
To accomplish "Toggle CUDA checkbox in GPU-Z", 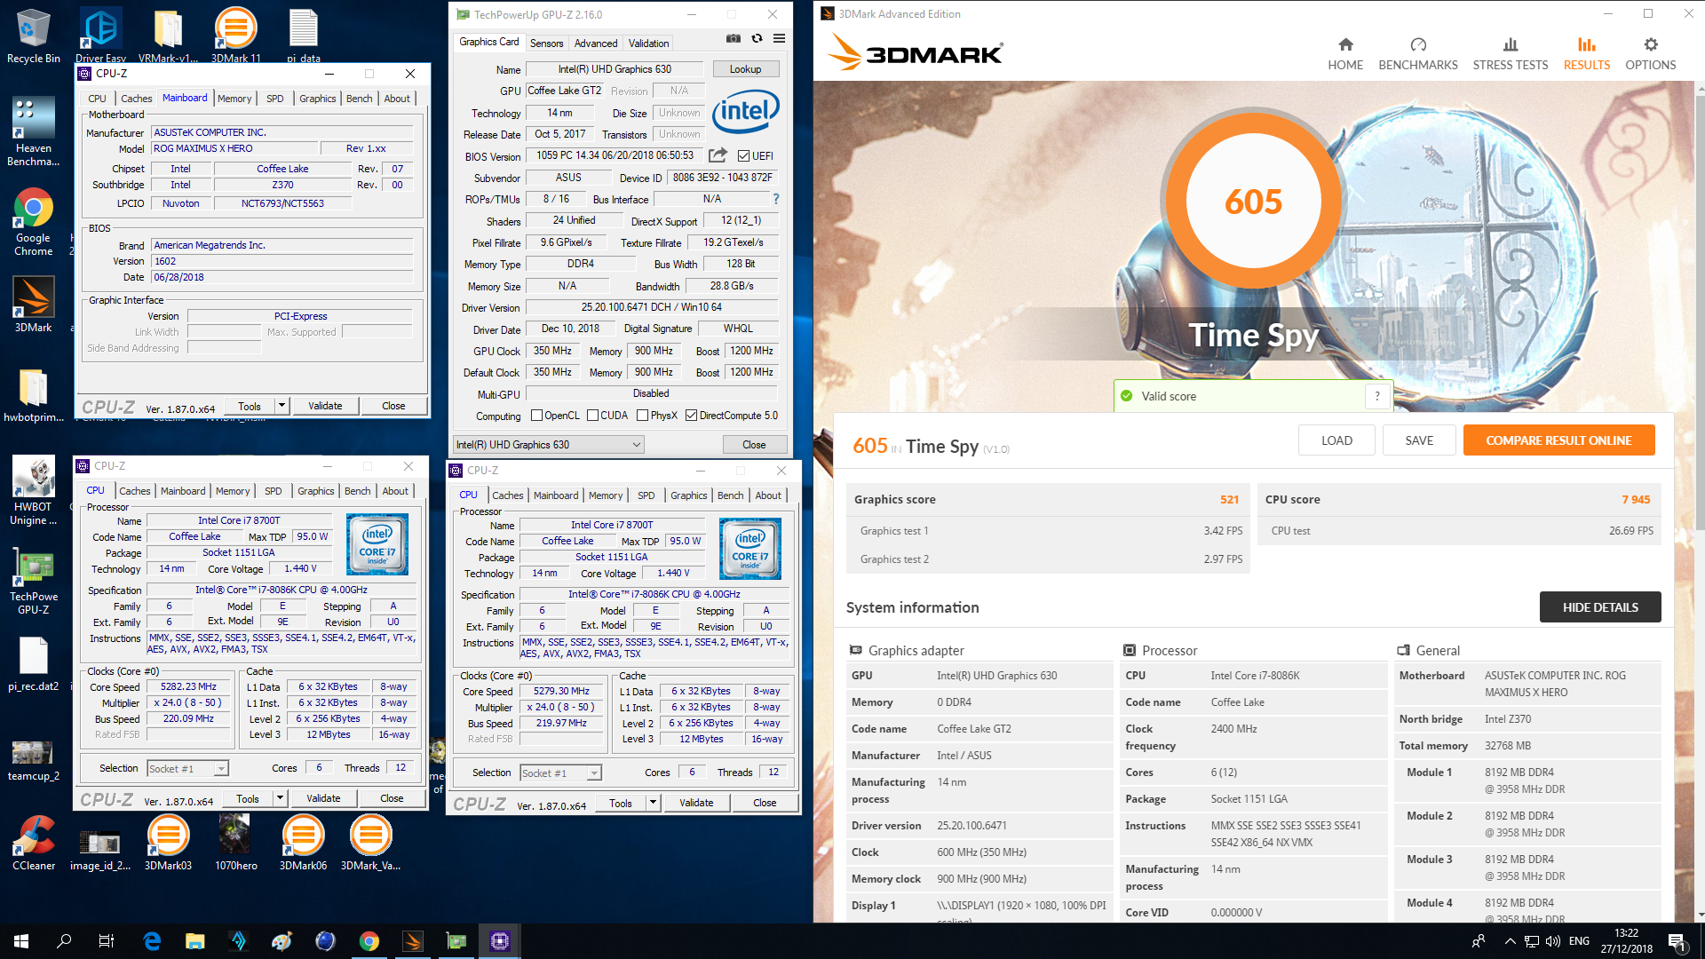I will pos(592,416).
